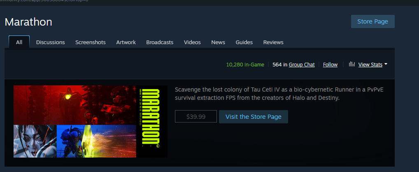Open the Broadcasts tab
Image resolution: width=419 pixels, height=172 pixels.
click(x=160, y=42)
